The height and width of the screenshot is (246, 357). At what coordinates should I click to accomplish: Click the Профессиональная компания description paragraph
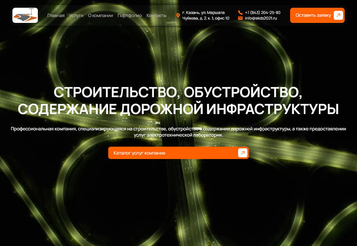point(178,132)
